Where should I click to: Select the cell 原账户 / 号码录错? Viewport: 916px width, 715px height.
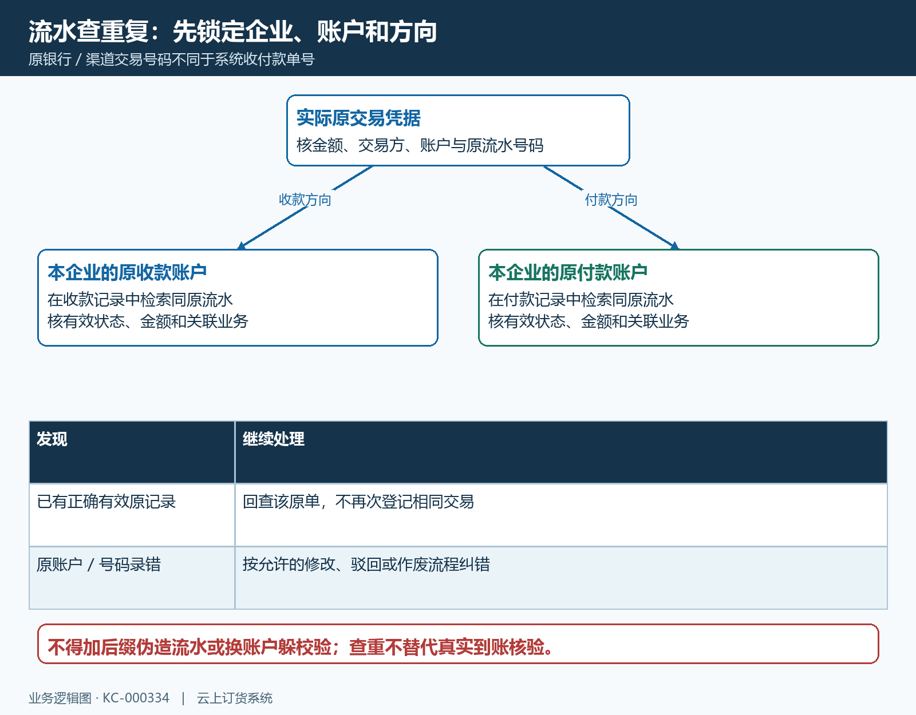pos(132,578)
